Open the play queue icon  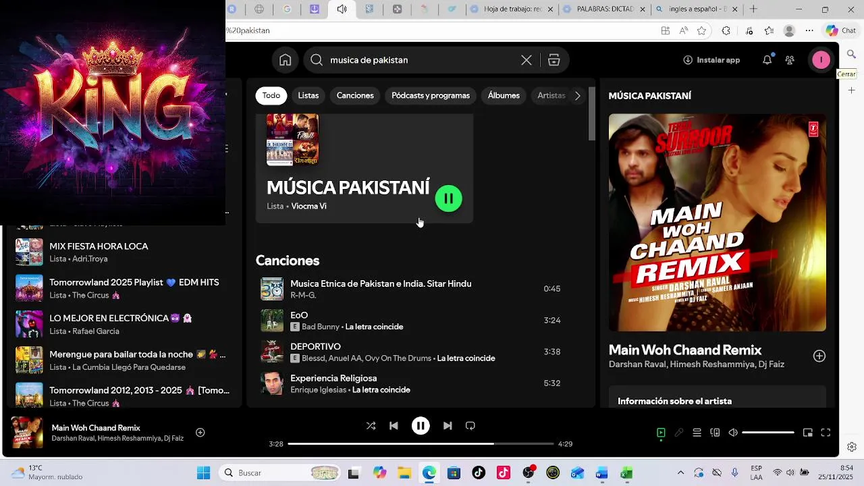697,433
